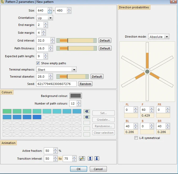Open the Terminal emphasis dropdown
Image resolution: width=178 pixels, height=174 pixels.
point(56,69)
